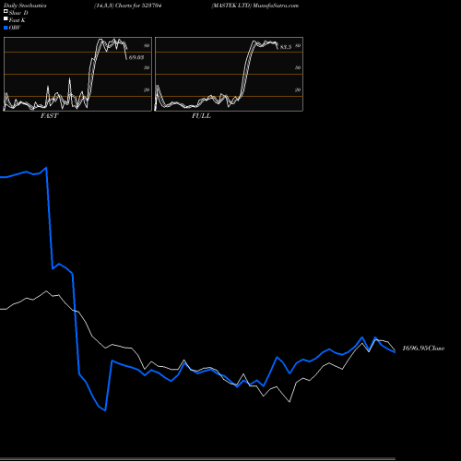Viewport: 461px width, 461px height.
Task: Click the 'Fast K' legend text
Action: point(18,20)
